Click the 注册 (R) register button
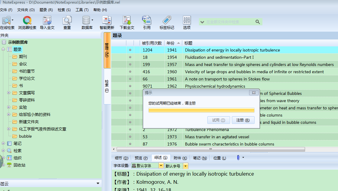338x191 pixels. click(x=243, y=120)
